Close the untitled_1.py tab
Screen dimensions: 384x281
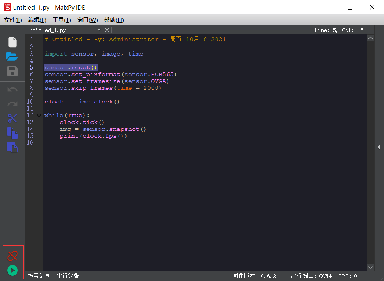click(107, 29)
